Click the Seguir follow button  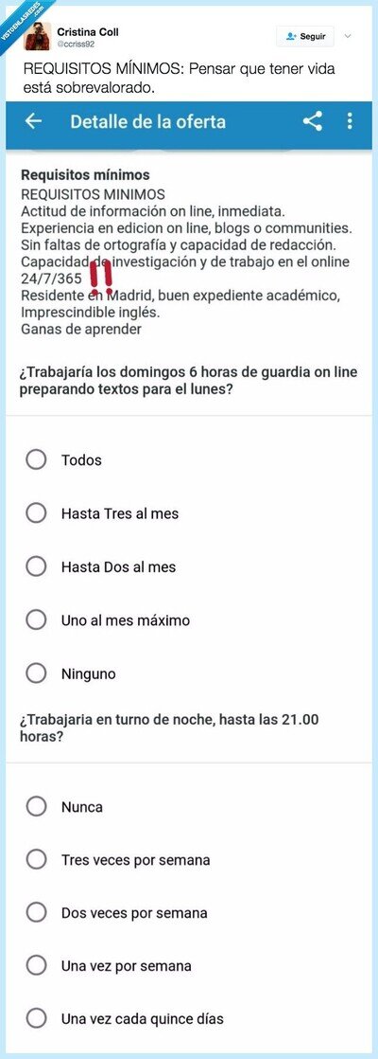[x=305, y=37]
